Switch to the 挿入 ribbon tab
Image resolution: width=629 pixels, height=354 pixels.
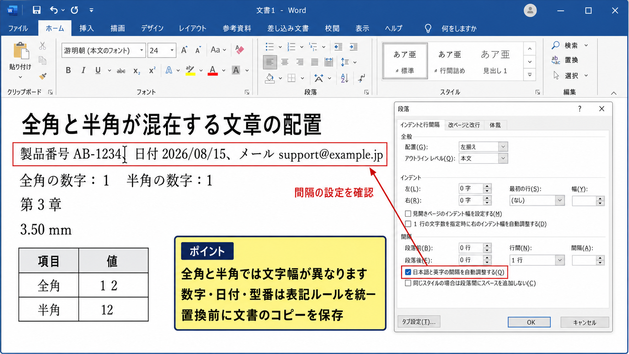point(87,28)
